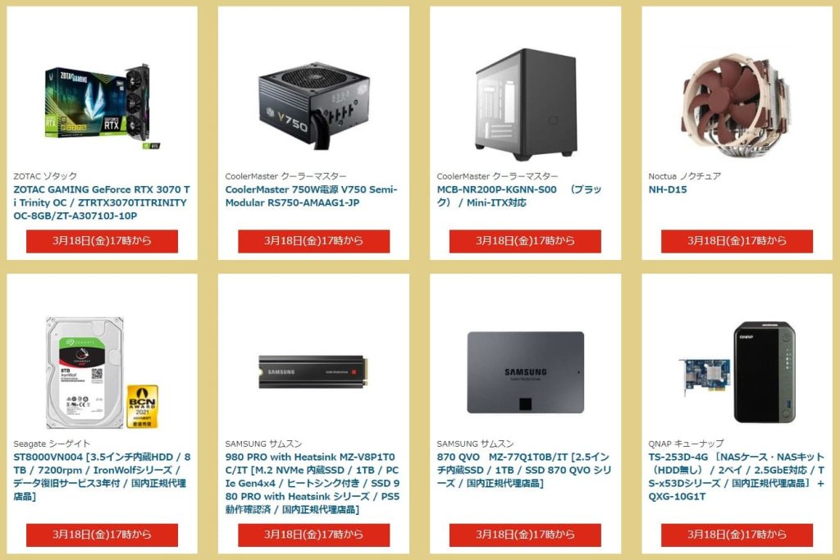Click the Samsung 980 PRO SSD image
The image size is (840, 560).
pos(314,371)
